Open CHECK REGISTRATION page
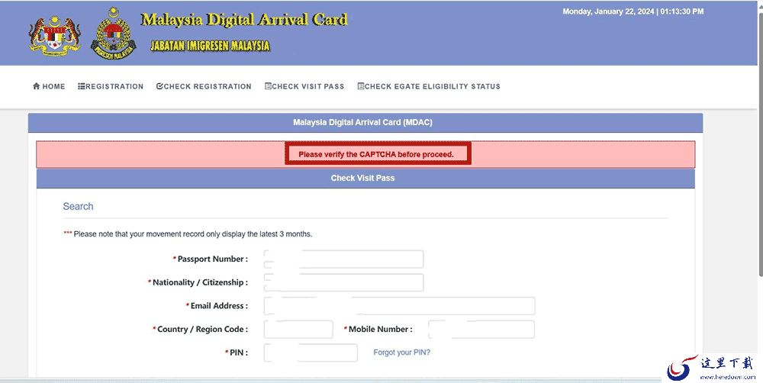The height and width of the screenshot is (383, 763). [204, 86]
